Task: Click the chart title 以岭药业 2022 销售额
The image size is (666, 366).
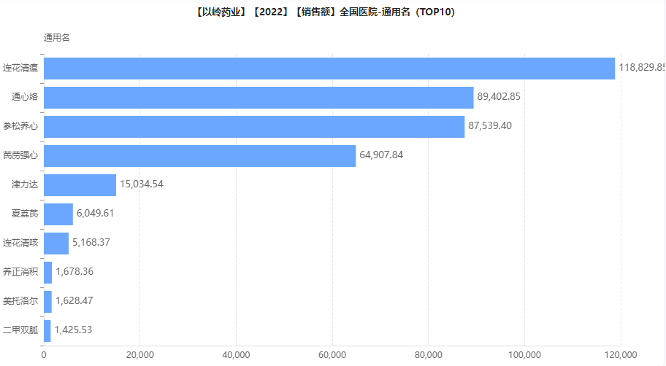Action: [326, 12]
